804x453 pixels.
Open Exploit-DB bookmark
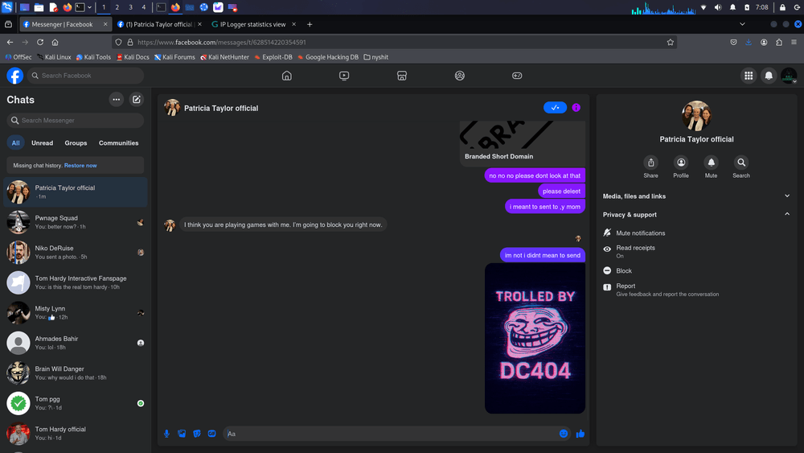(x=273, y=57)
